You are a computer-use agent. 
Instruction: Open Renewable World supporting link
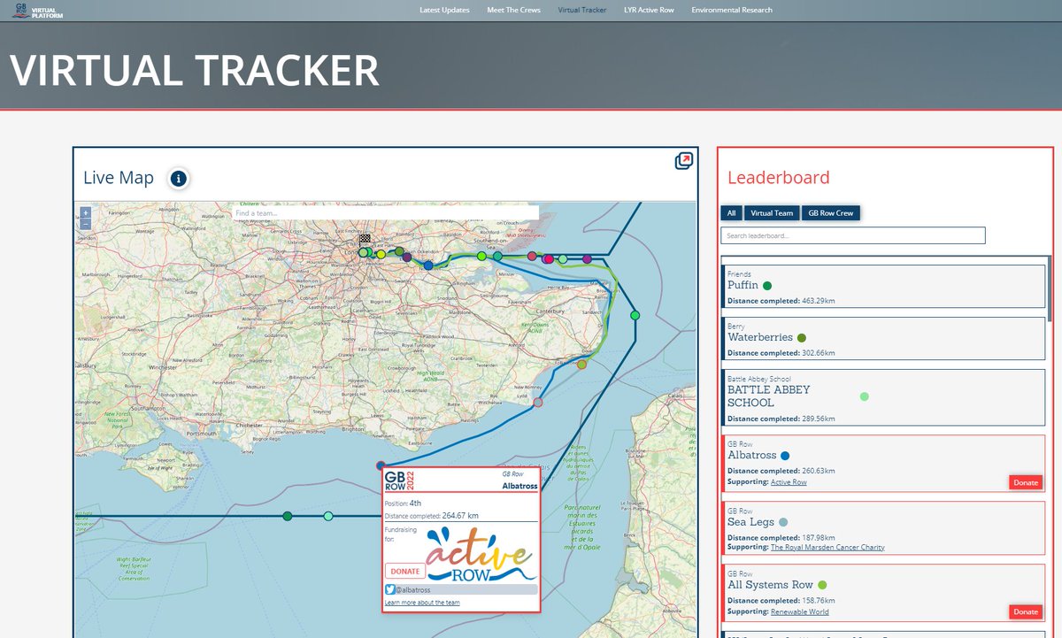click(x=800, y=611)
